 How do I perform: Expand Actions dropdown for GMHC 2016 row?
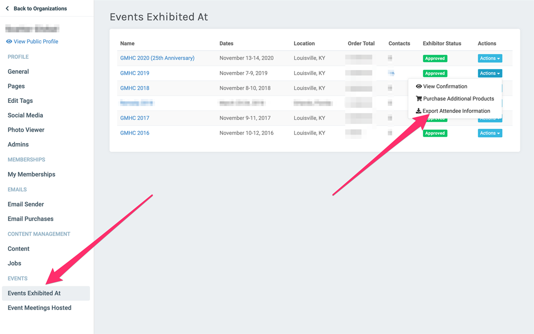point(489,133)
